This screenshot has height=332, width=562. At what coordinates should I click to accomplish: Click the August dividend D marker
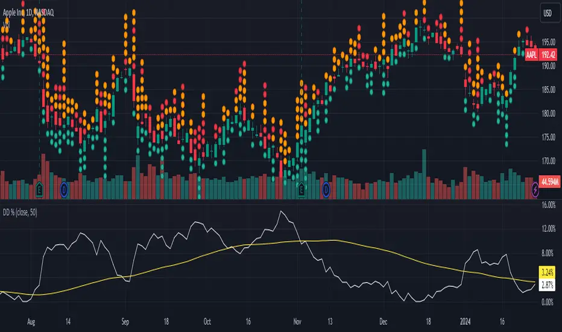tap(64, 190)
